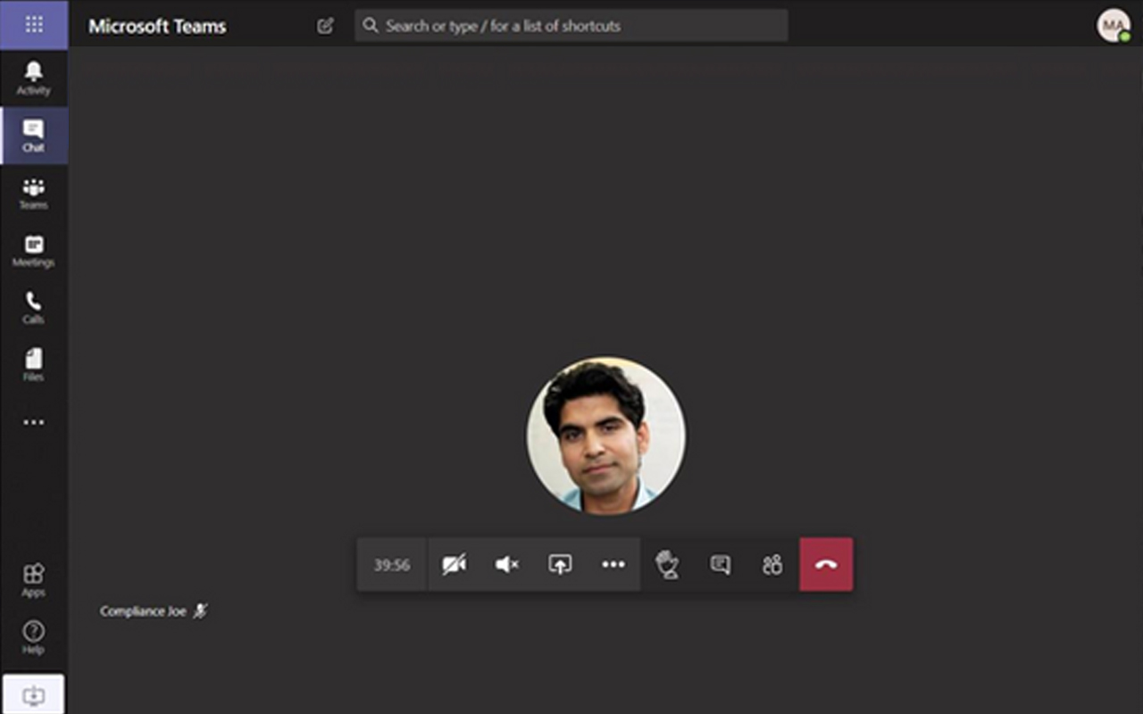Viewport: 1143px width, 714px height.
Task: Open the app launcher waffle icon
Action: 34,24
